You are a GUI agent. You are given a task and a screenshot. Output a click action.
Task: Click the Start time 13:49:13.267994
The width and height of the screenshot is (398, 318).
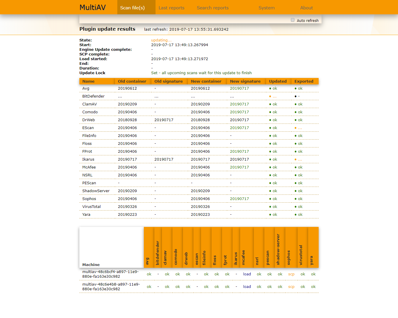click(x=179, y=45)
